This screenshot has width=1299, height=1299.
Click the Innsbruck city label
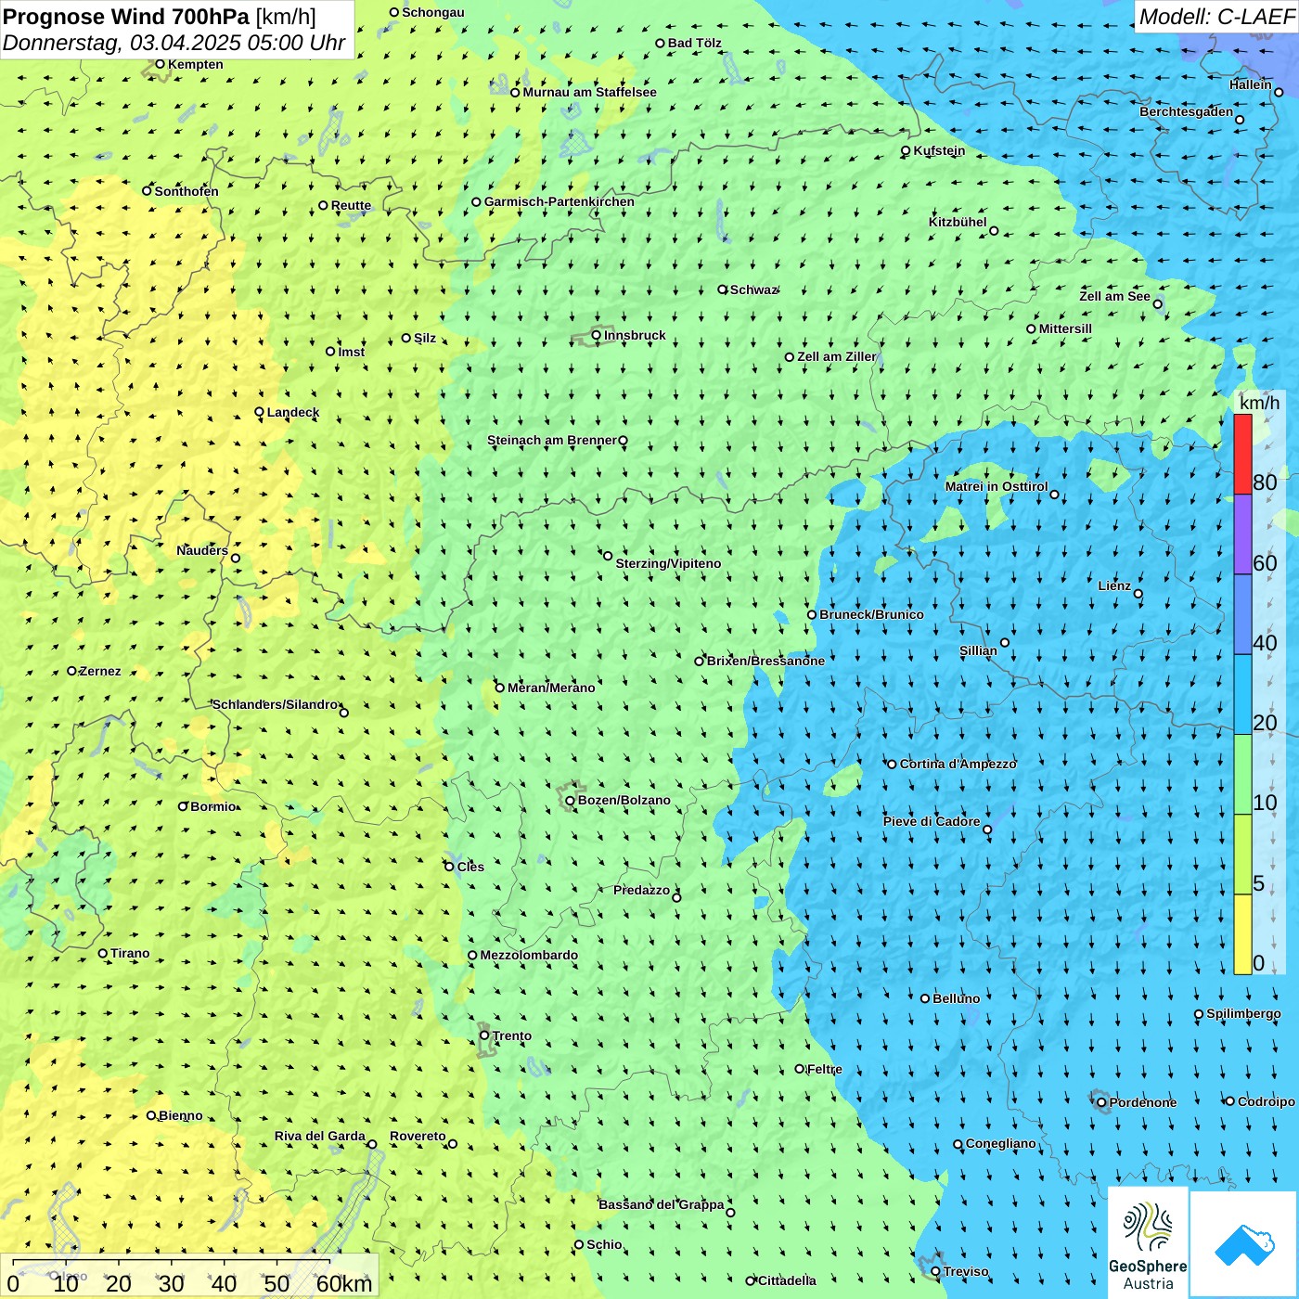click(x=635, y=335)
